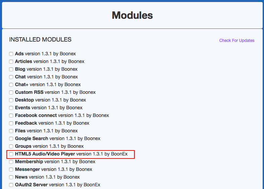Viewport: 264px width, 189px height.
Task: Enable the Chat module checkbox
Action: [11, 77]
